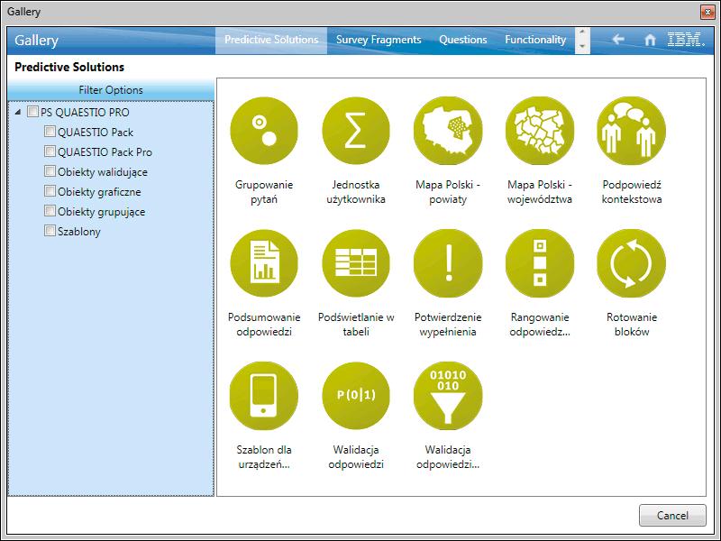Enable the QUAESTIO Pack checkbox
This screenshot has height=541, width=721.
pos(50,132)
